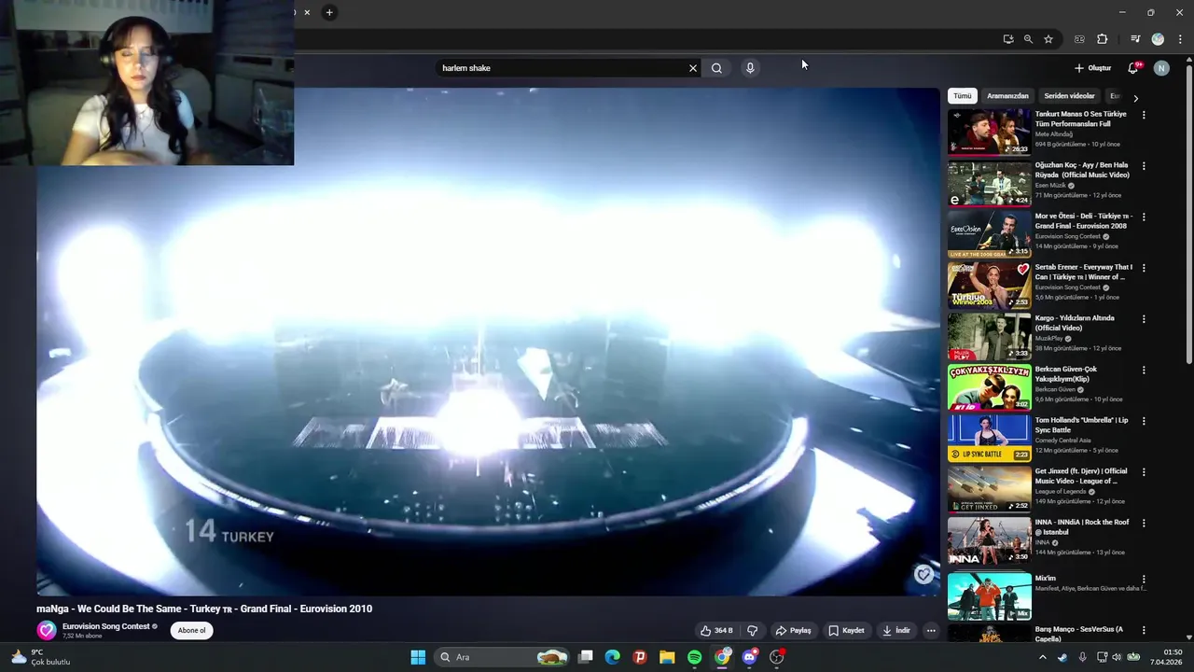Open Sertab Erener Everyway That I Can video

pos(990,285)
